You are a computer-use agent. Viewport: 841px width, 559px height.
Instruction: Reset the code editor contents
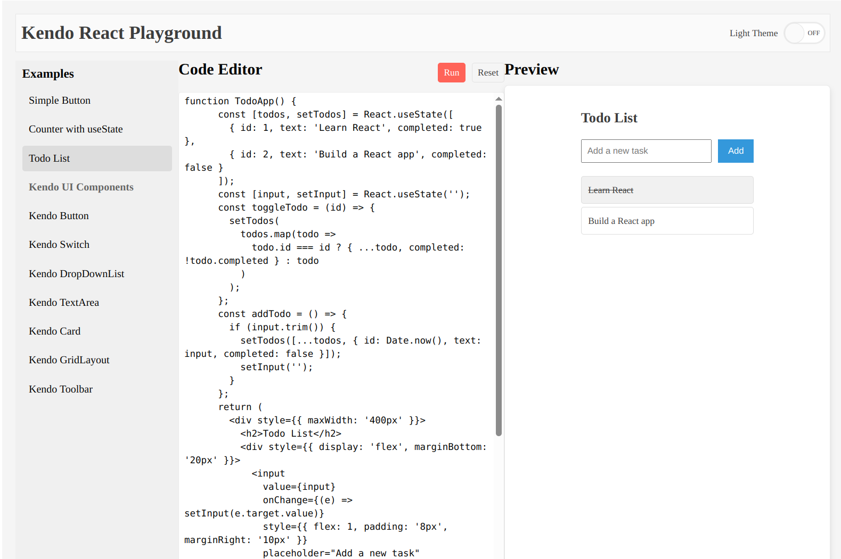[488, 73]
